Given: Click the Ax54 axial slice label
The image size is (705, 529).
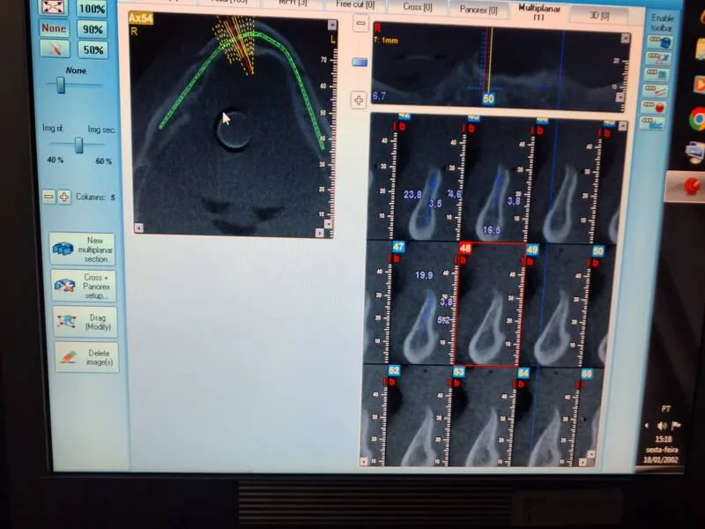Looking at the screenshot, I should (141, 19).
